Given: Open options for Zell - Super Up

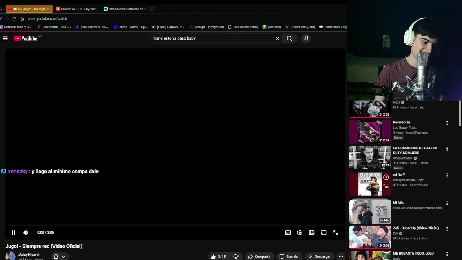Looking at the screenshot, I should [x=447, y=229].
